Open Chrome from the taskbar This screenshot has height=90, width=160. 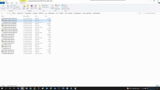(x=34, y=88)
